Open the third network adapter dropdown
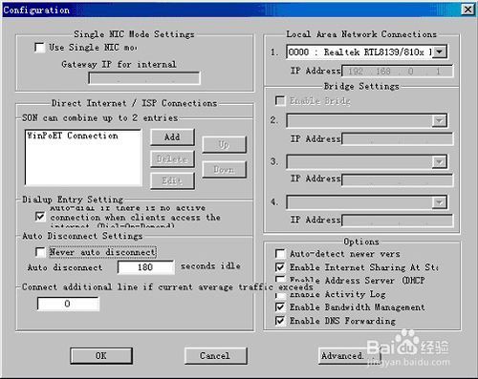 (x=439, y=162)
